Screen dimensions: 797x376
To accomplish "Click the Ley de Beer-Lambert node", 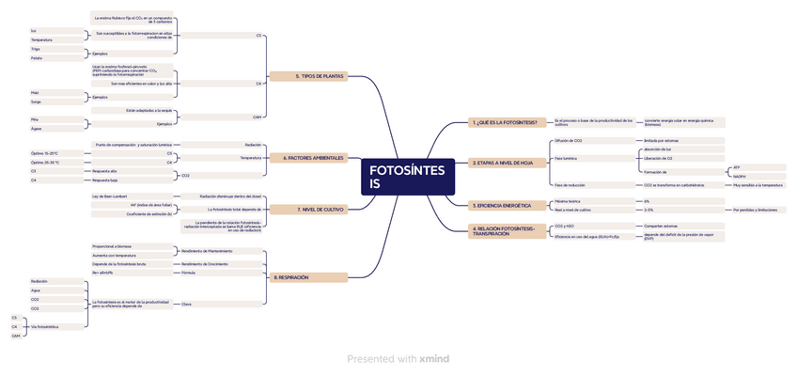I will tap(110, 196).
